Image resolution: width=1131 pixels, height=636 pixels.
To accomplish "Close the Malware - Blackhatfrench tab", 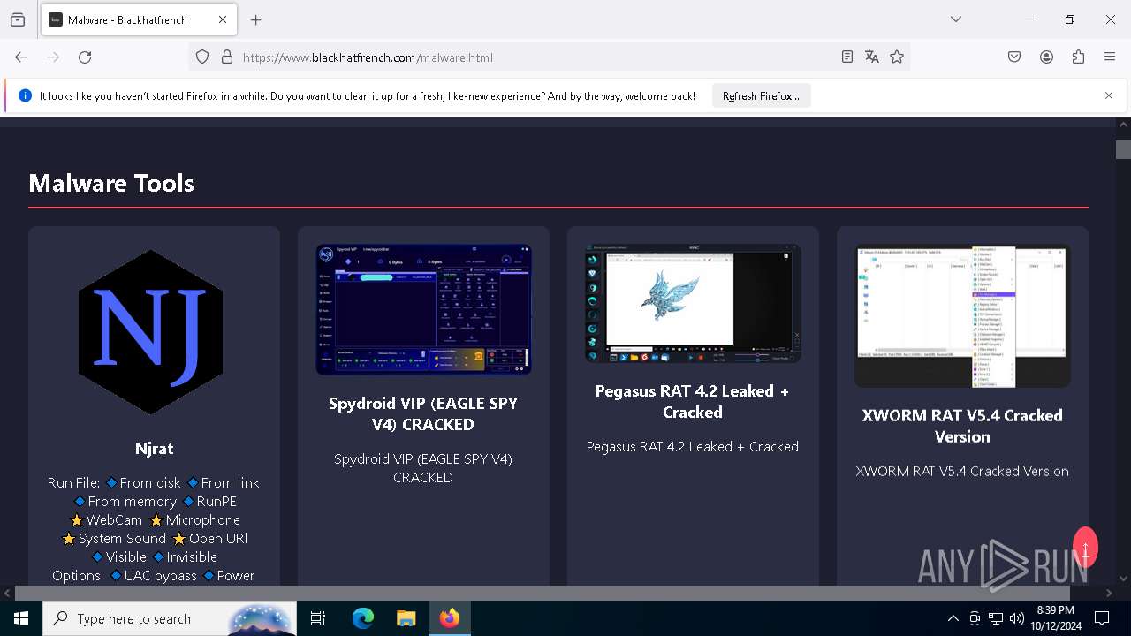I will [x=223, y=19].
